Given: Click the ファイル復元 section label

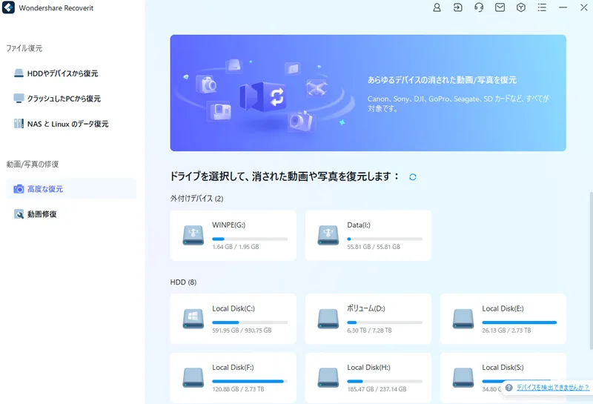Looking at the screenshot, I should [x=24, y=48].
